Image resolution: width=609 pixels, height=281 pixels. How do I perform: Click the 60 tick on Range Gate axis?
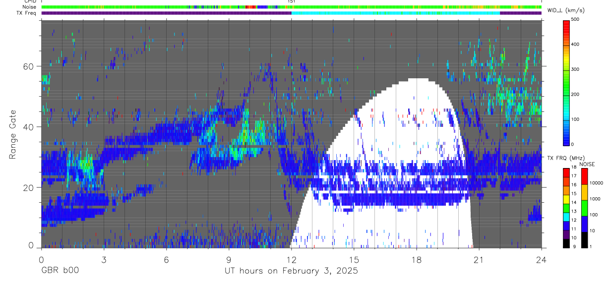(x=29, y=66)
